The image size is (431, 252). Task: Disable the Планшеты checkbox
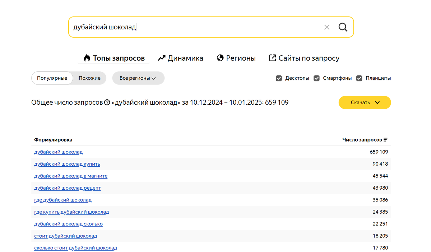pos(359,78)
